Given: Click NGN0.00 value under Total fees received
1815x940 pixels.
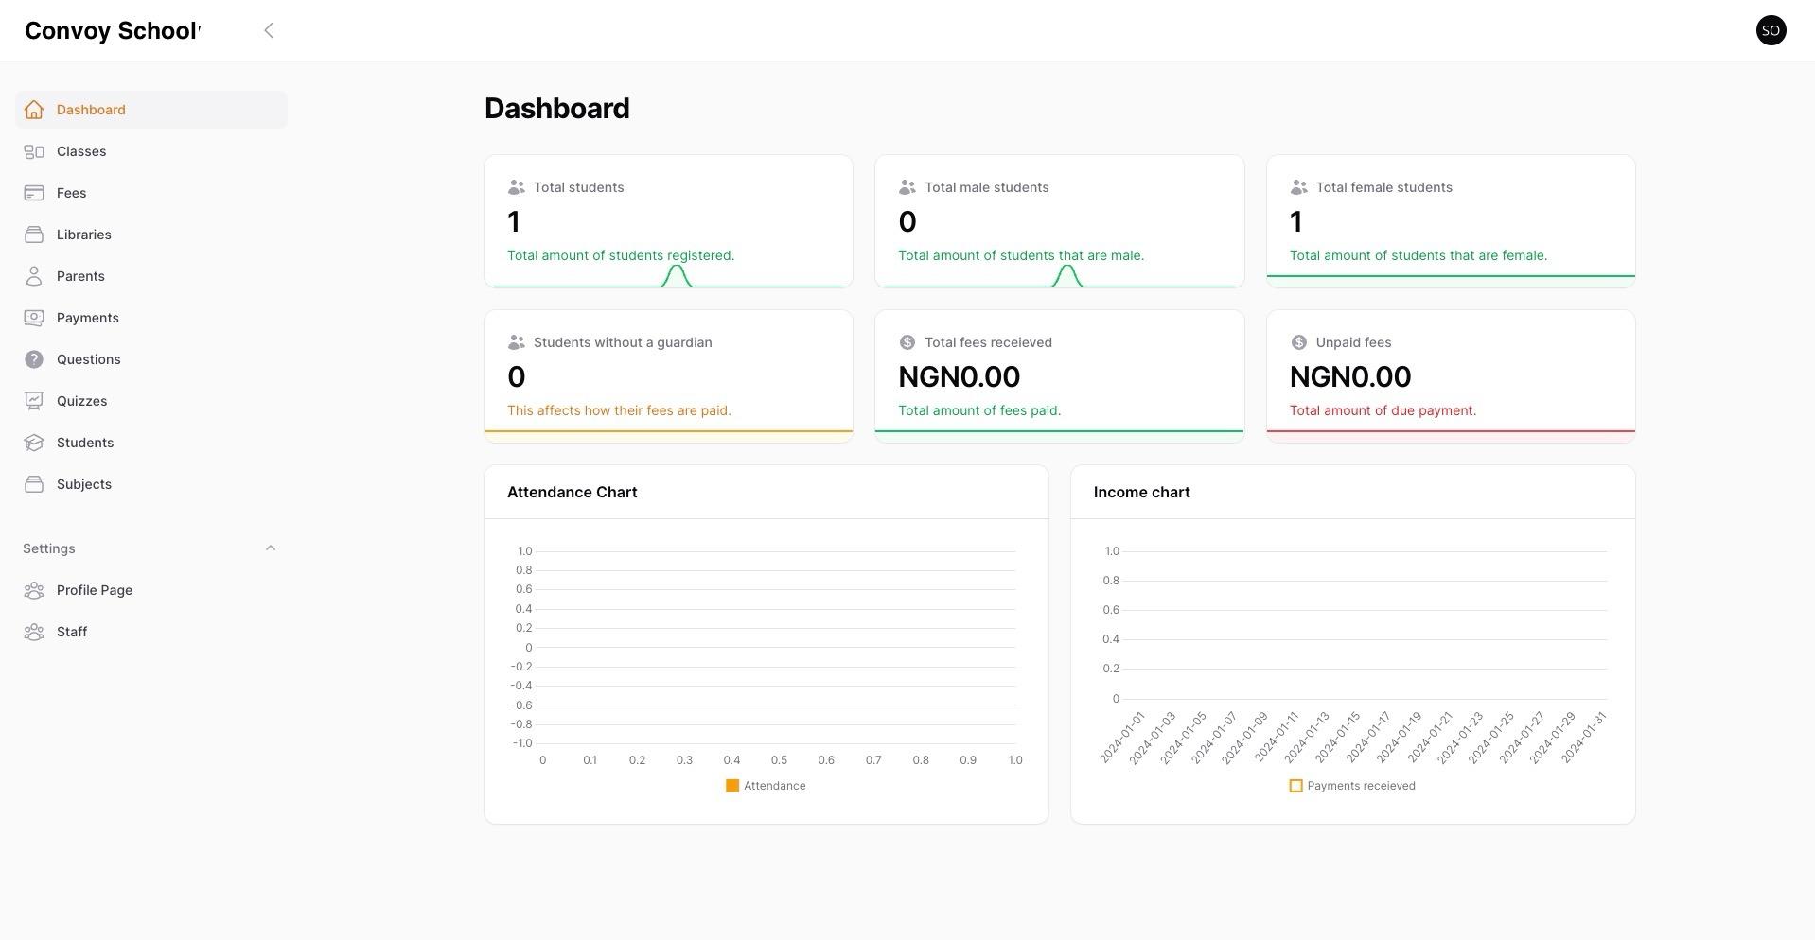Looking at the screenshot, I should (959, 377).
